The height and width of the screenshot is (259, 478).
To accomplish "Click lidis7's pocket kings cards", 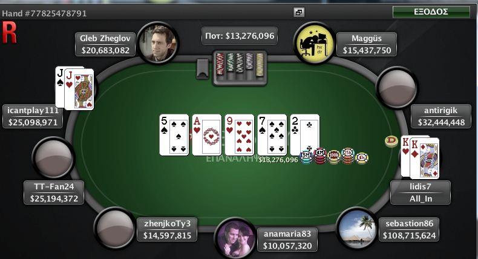I will click(420, 157).
